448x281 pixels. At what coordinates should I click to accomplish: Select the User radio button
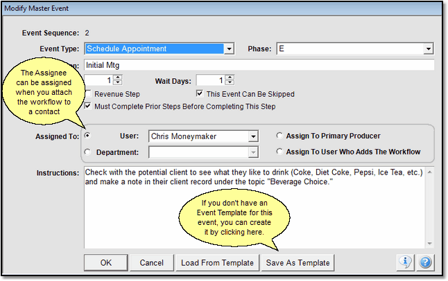[87, 136]
